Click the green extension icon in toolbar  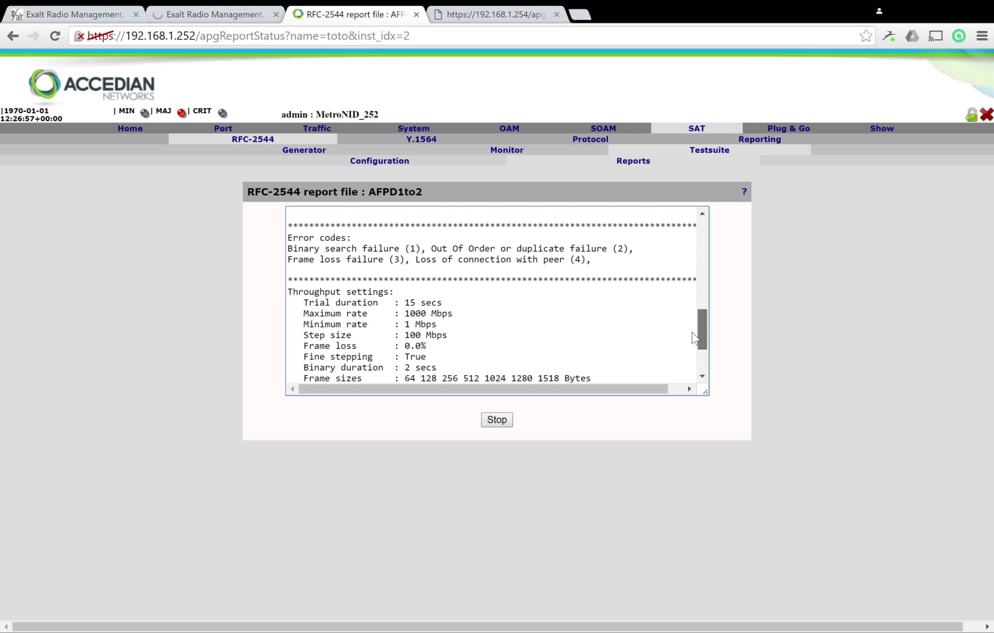tap(959, 36)
